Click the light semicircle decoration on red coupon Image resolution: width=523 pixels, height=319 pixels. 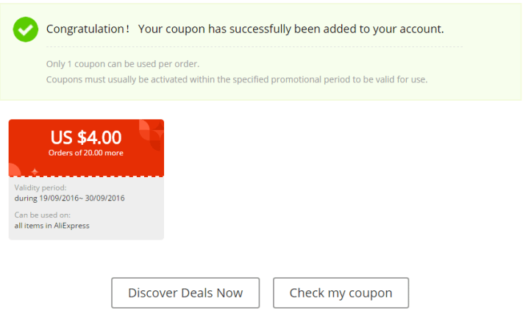click(14, 170)
